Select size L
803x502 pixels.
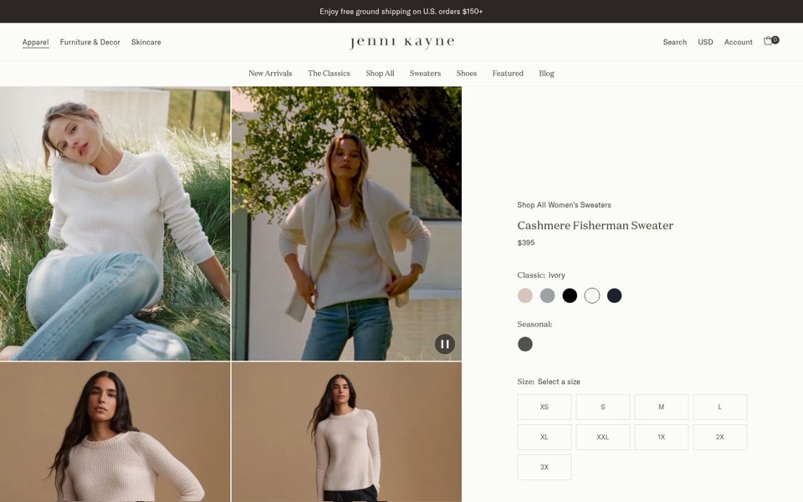[x=719, y=407]
